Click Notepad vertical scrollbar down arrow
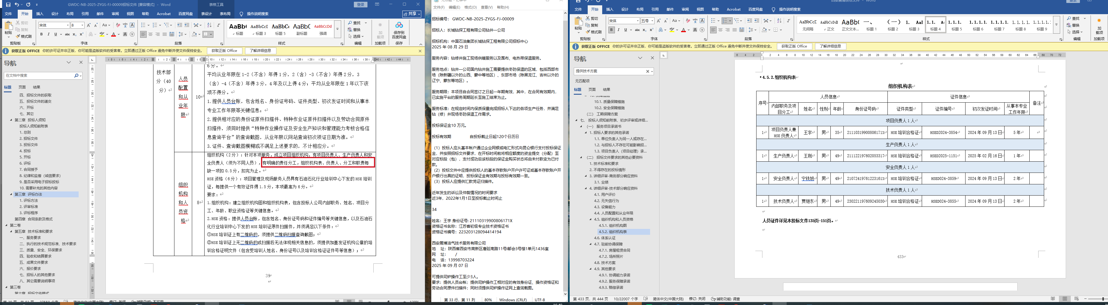Image resolution: width=1108 pixels, height=305 pixels. pos(565,294)
